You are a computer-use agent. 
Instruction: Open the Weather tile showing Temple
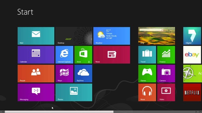pos(112,36)
